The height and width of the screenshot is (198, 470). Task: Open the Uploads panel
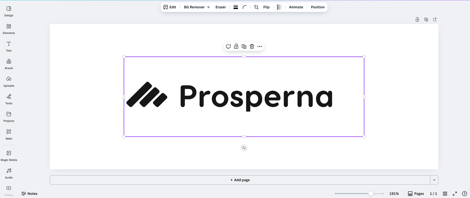coord(9,81)
